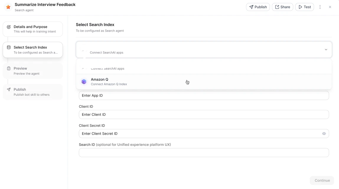
Task: Open the three-dot overflow menu
Action: point(320,7)
